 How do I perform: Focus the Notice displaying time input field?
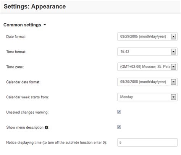click(x=147, y=142)
